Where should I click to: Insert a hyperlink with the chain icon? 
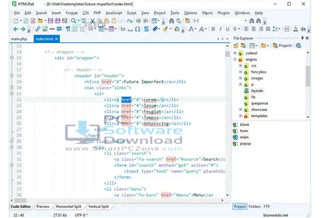pyautogui.click(x=38, y=29)
